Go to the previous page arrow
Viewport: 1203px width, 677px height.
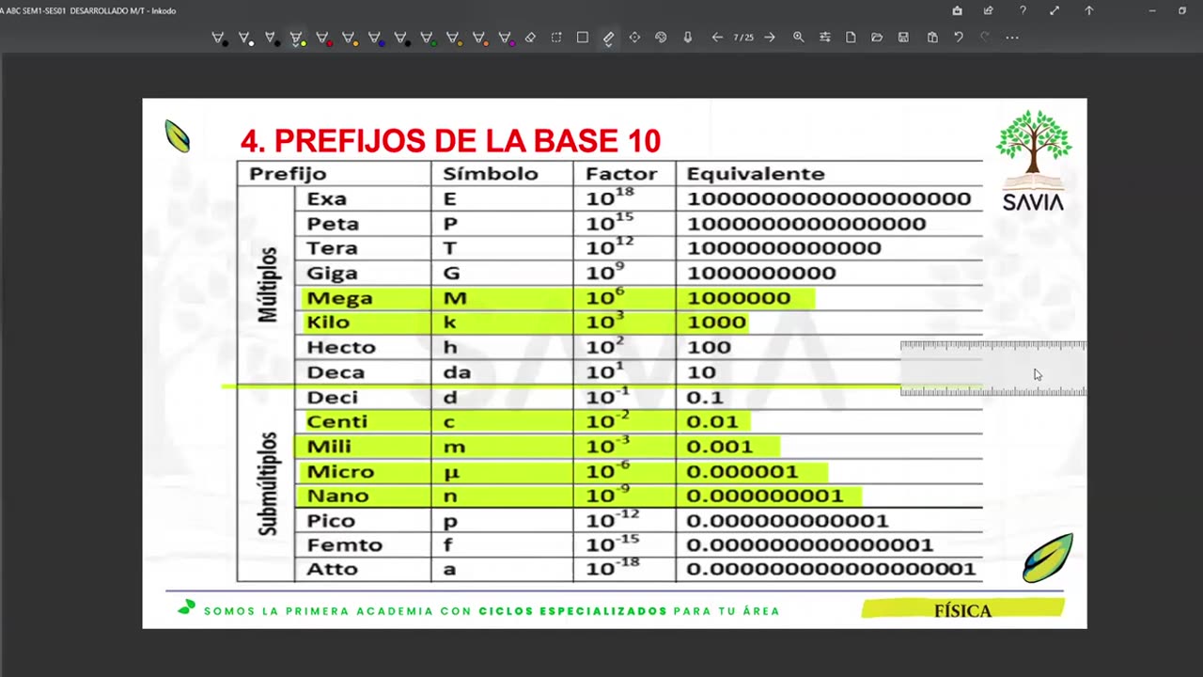coord(717,38)
